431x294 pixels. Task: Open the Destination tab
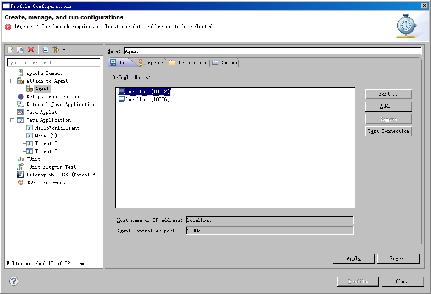click(x=188, y=62)
